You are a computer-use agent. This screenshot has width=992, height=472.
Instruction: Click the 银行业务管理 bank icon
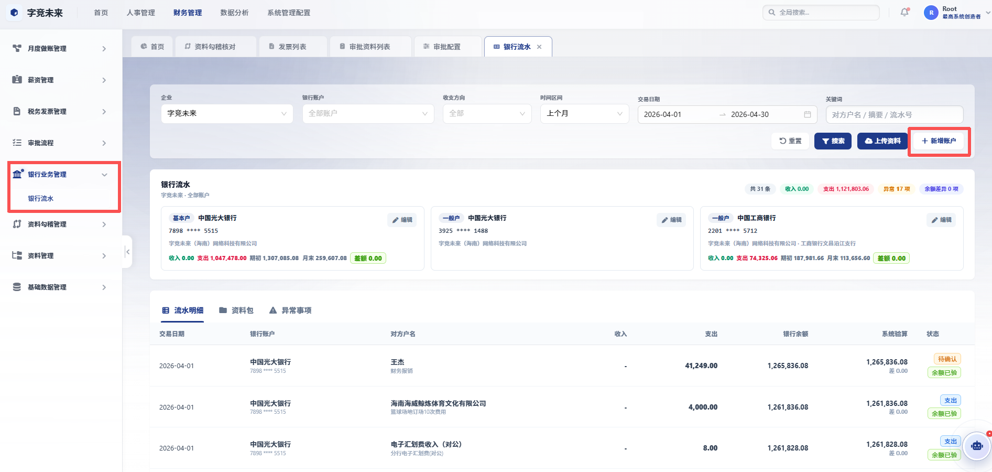click(17, 174)
